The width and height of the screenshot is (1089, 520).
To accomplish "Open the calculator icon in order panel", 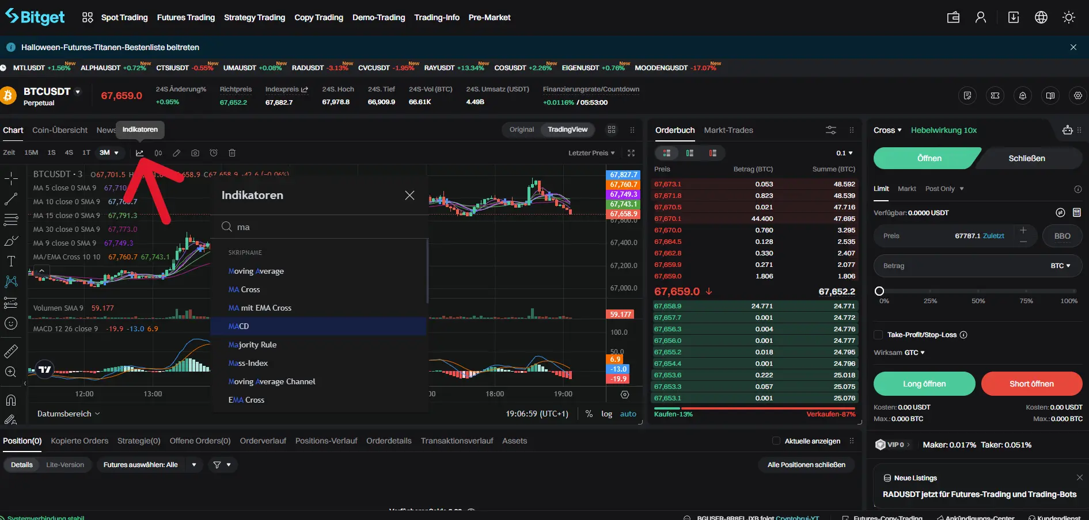I will coord(1077,213).
